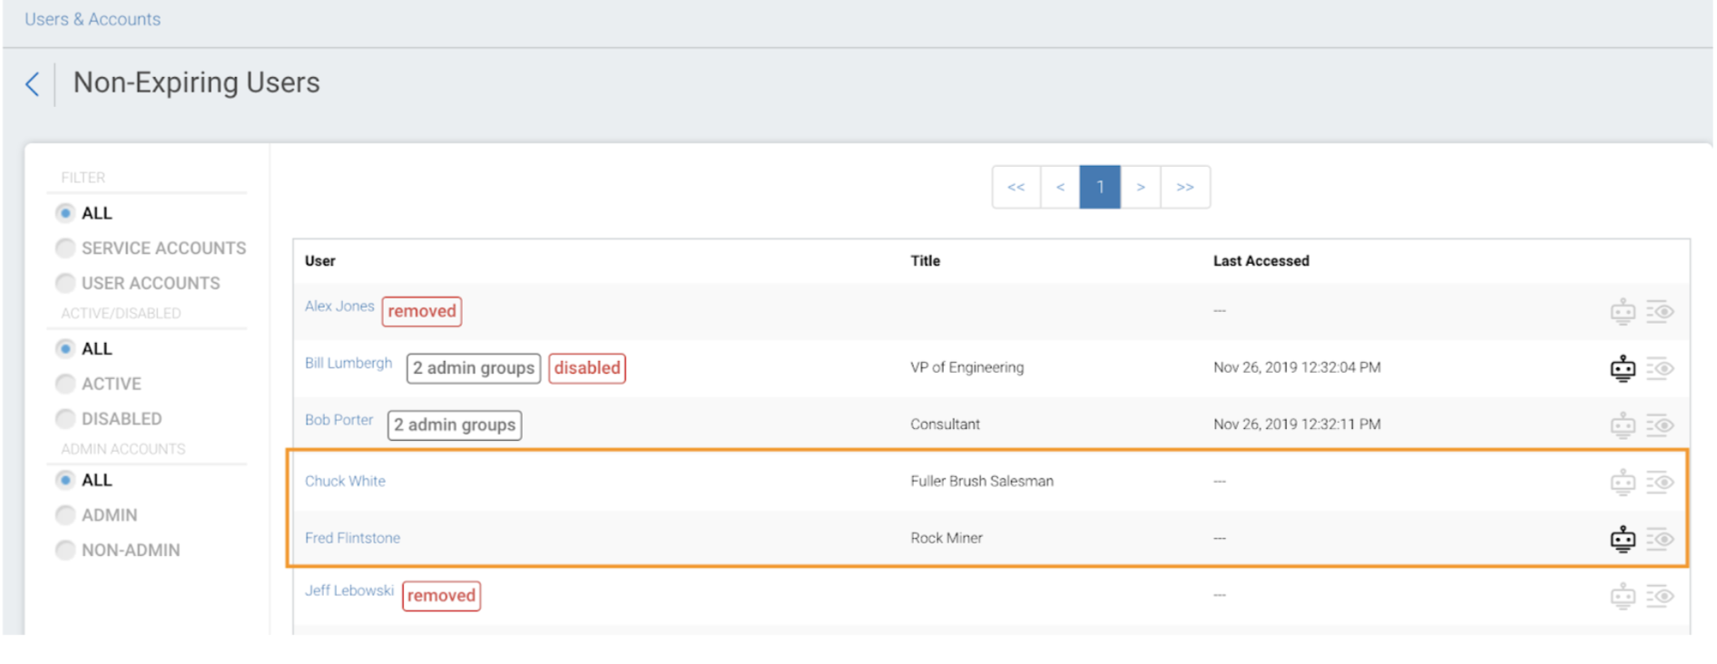Click the robot icon in Chuck White row
The height and width of the screenshot is (664, 1717).
tap(1622, 482)
